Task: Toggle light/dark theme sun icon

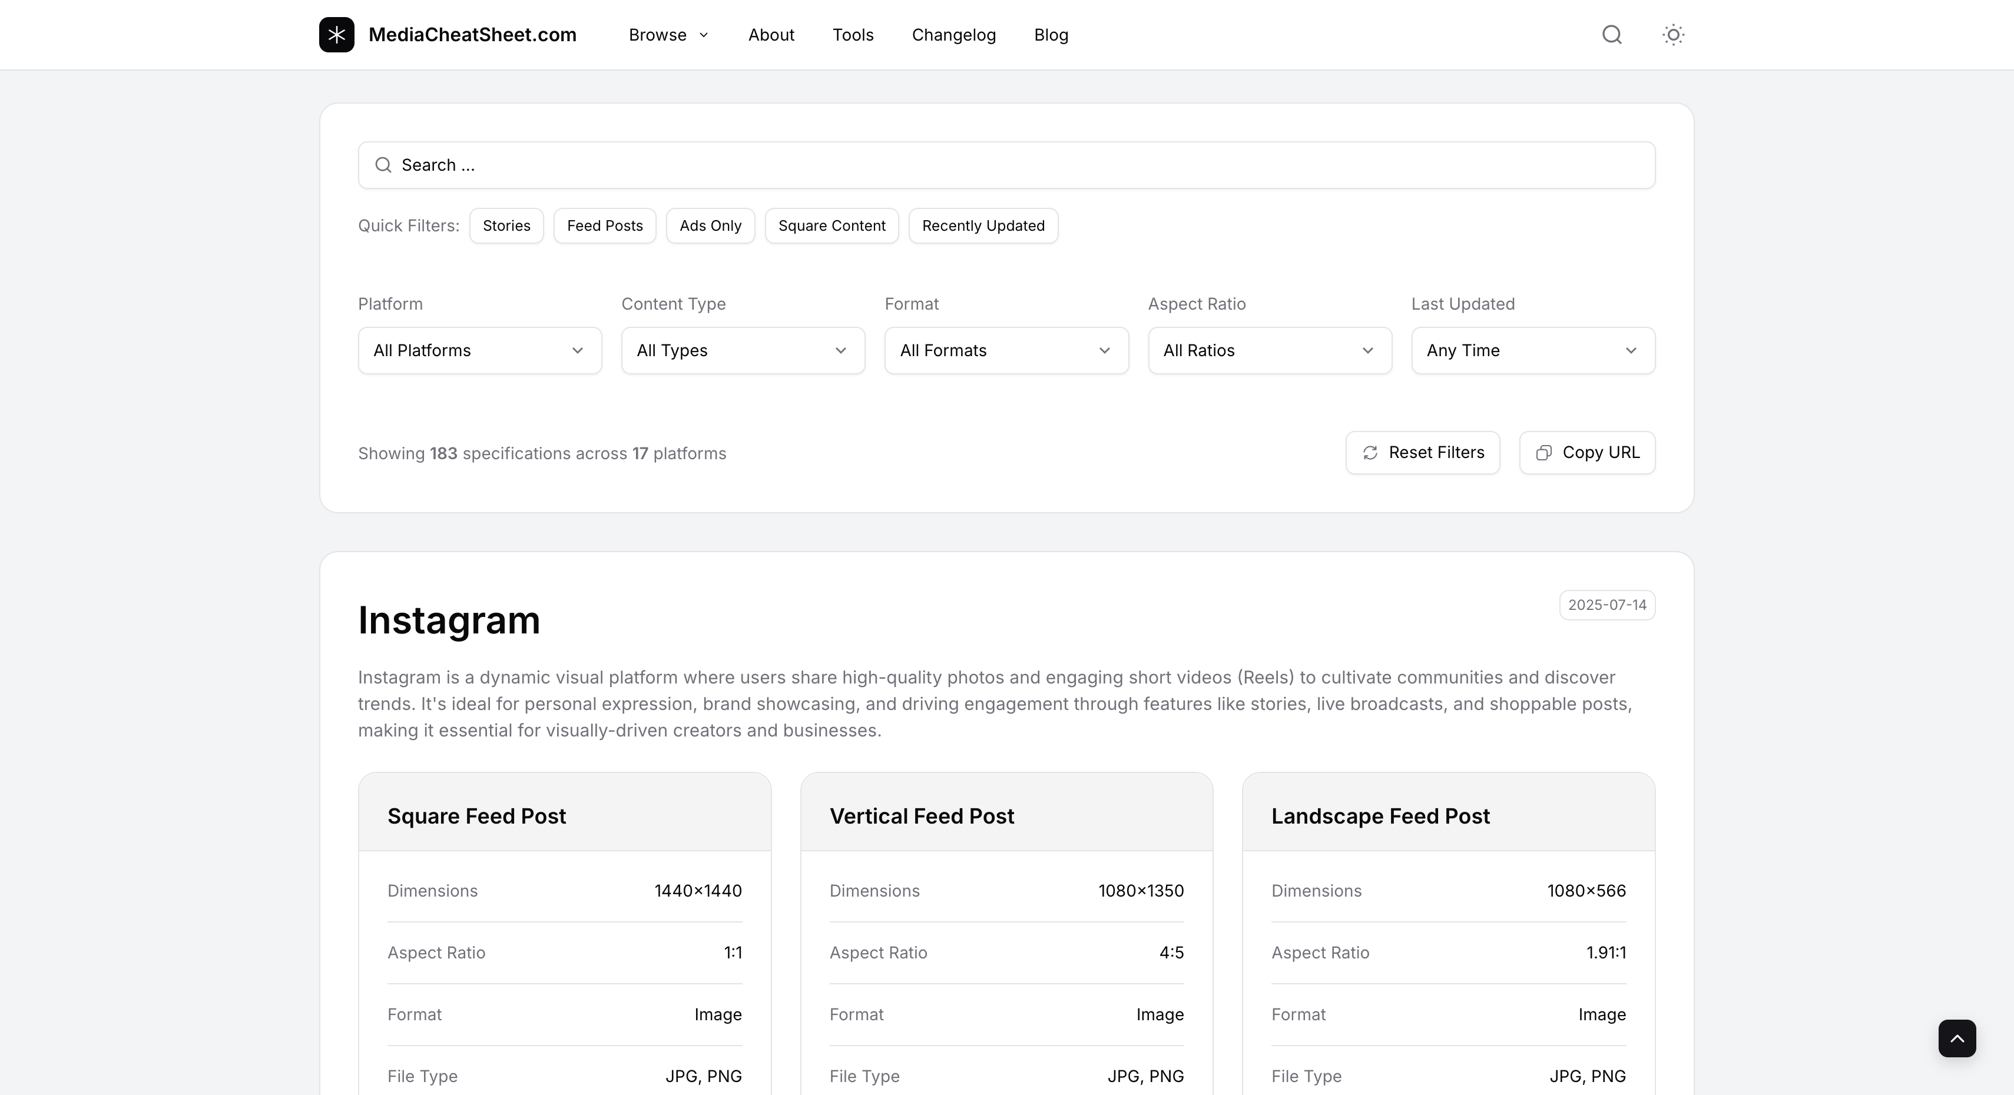Action: tap(1672, 34)
